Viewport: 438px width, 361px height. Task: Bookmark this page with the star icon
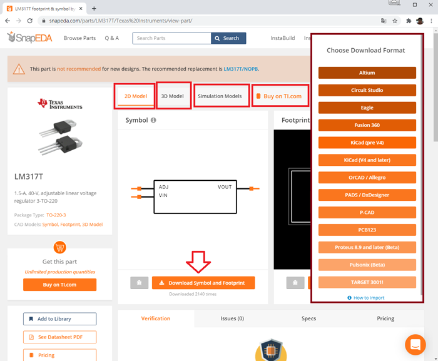pos(395,21)
